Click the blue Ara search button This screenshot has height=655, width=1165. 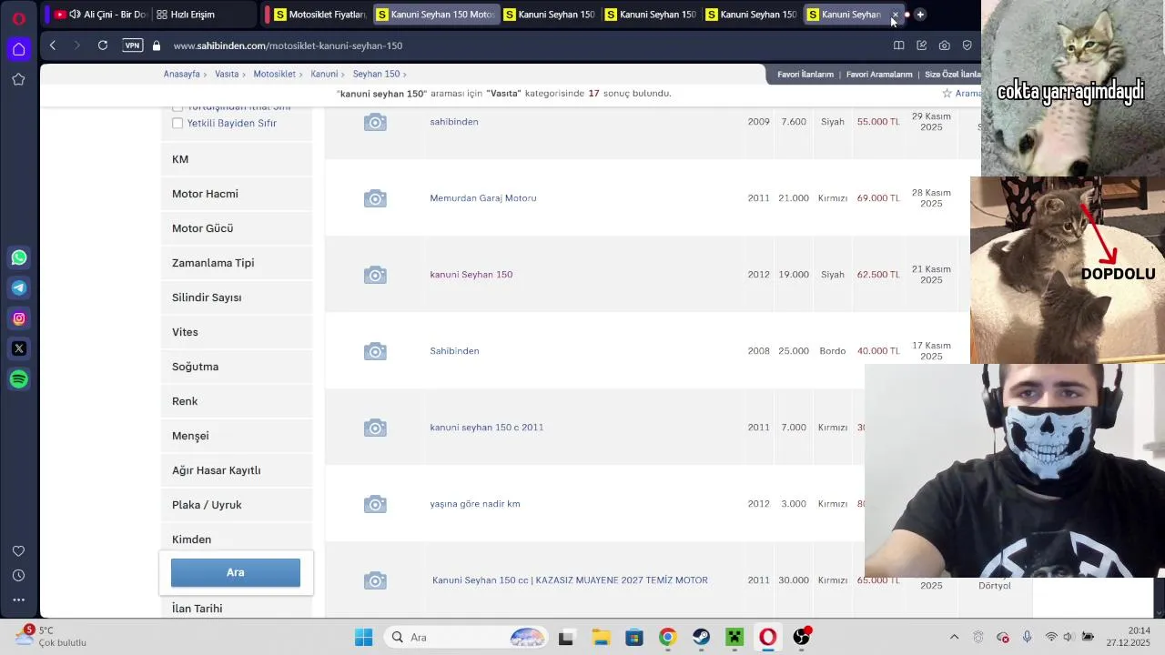tap(236, 572)
